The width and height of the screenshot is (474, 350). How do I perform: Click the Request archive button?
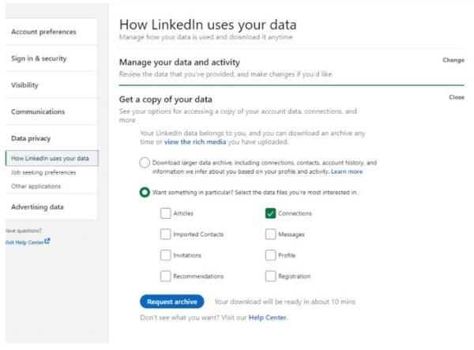[x=171, y=302]
